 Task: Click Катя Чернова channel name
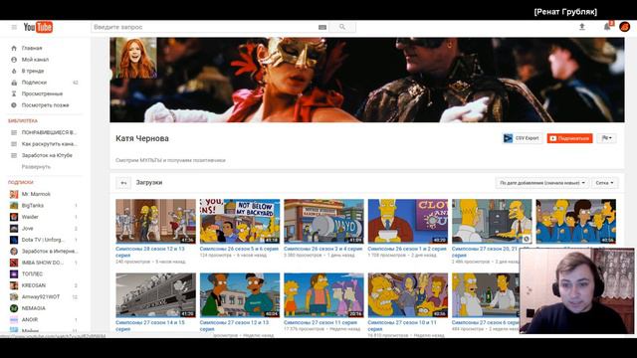point(142,138)
